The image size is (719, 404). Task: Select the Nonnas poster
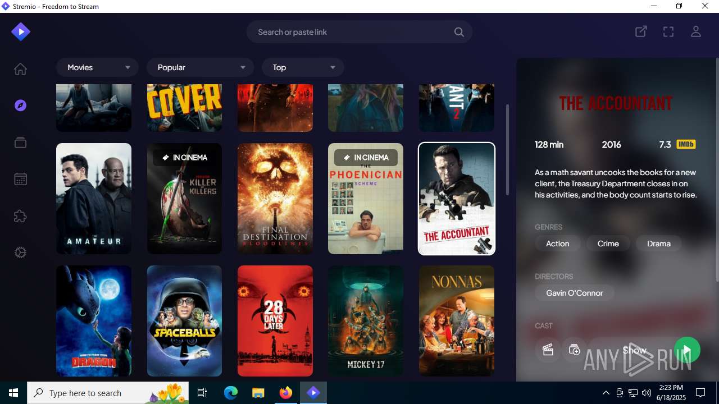coord(457,321)
